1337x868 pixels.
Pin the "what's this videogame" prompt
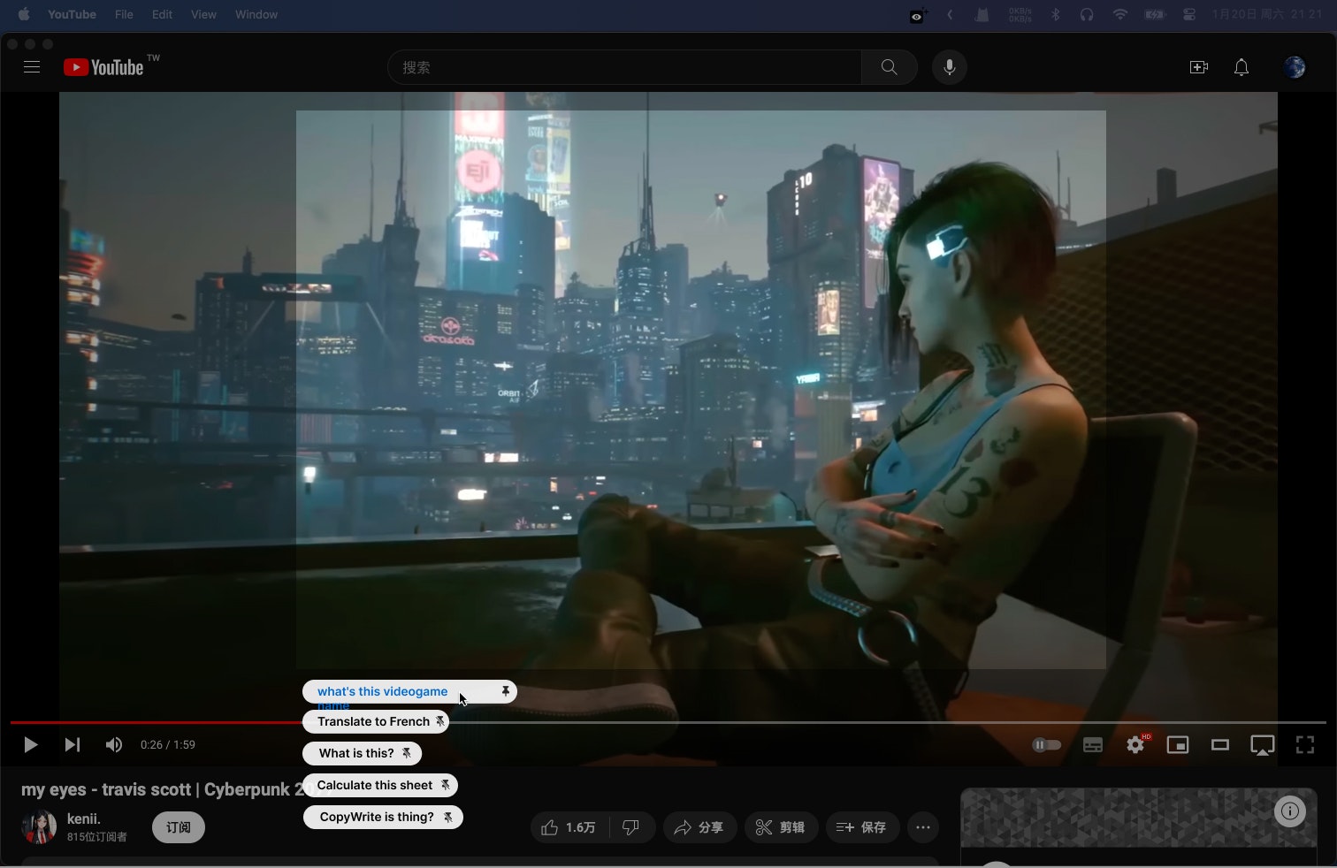pyautogui.click(x=506, y=691)
